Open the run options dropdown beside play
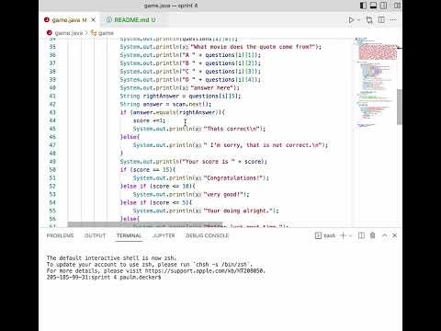 [358, 20]
